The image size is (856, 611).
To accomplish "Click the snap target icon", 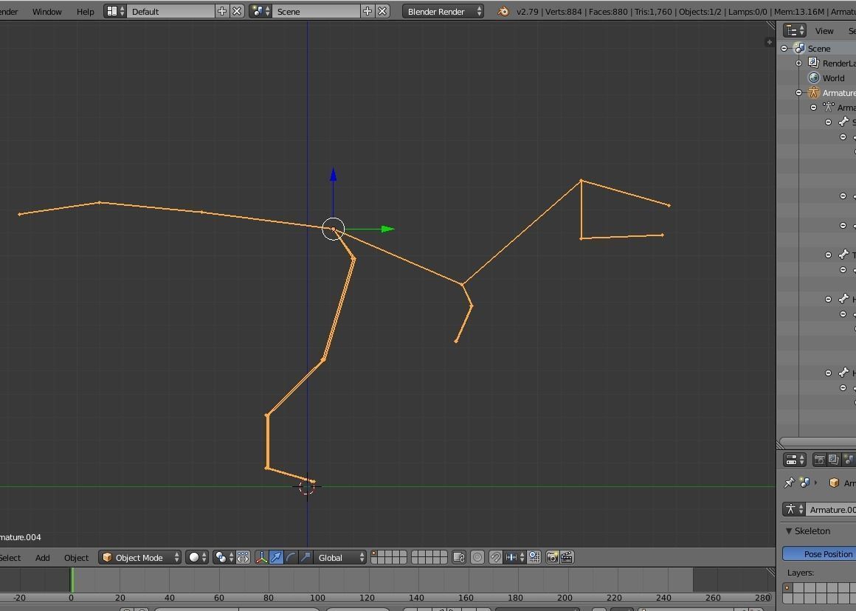I will tap(534, 557).
